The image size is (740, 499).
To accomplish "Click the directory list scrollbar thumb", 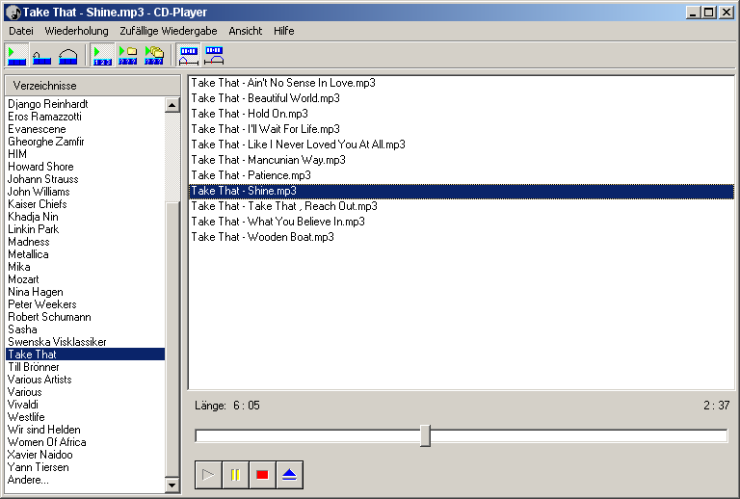I will 172,339.
